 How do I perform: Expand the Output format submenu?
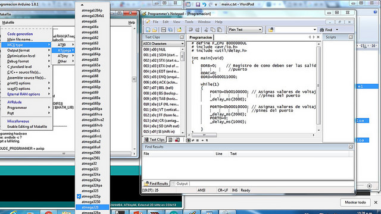click(26, 50)
